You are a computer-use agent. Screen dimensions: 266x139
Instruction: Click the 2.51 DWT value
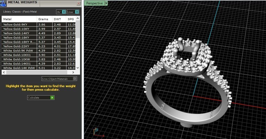click(x=57, y=55)
